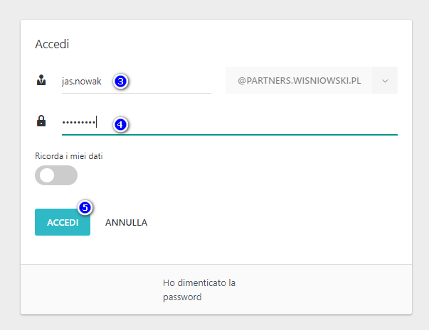Expand the domain list using chevron arrow
Screen dimensions: 429x330
[x=385, y=81]
